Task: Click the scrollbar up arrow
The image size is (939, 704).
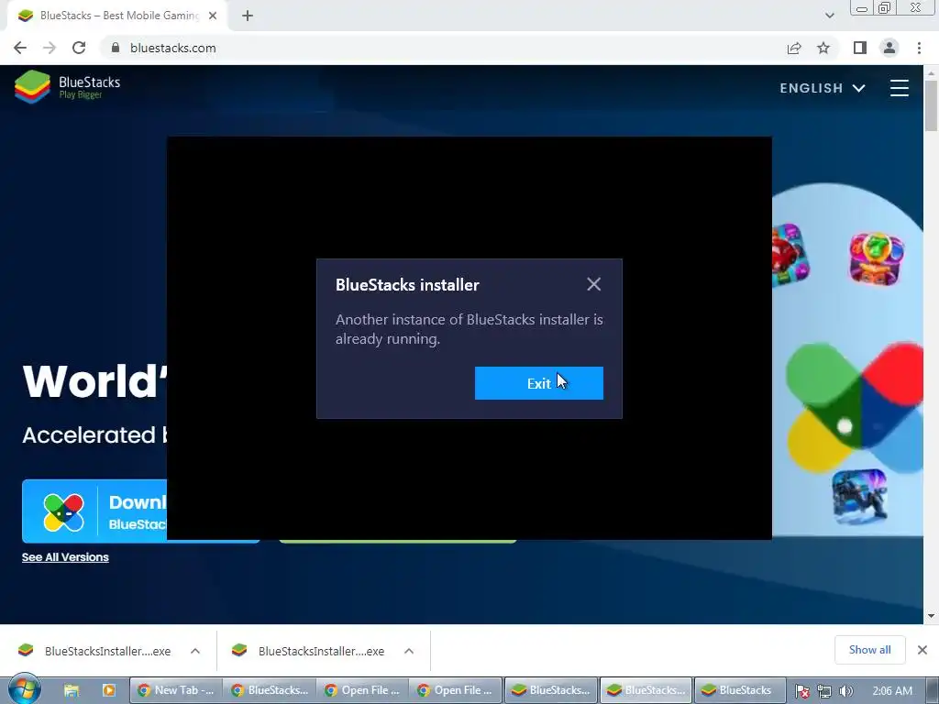Action: point(931,71)
